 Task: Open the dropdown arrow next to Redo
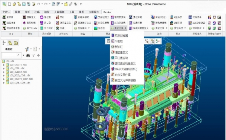(50, 4)
